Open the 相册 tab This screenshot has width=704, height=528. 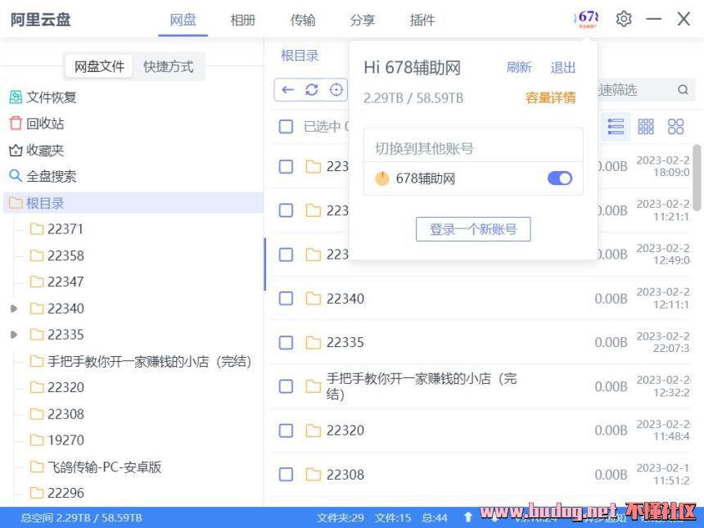pos(243,20)
